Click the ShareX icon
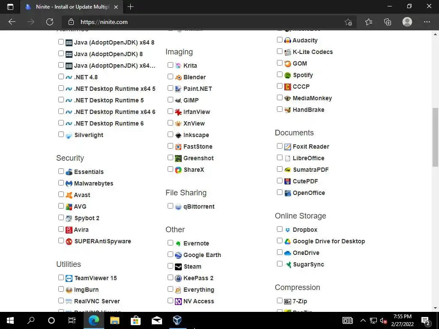Image resolution: width=439 pixels, height=329 pixels. pyautogui.click(x=178, y=170)
